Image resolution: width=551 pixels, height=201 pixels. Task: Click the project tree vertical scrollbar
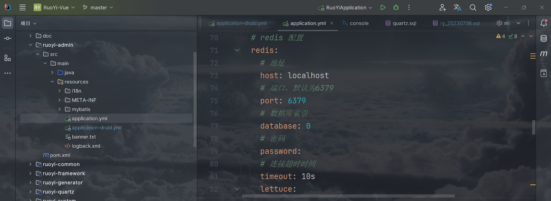tap(195, 99)
